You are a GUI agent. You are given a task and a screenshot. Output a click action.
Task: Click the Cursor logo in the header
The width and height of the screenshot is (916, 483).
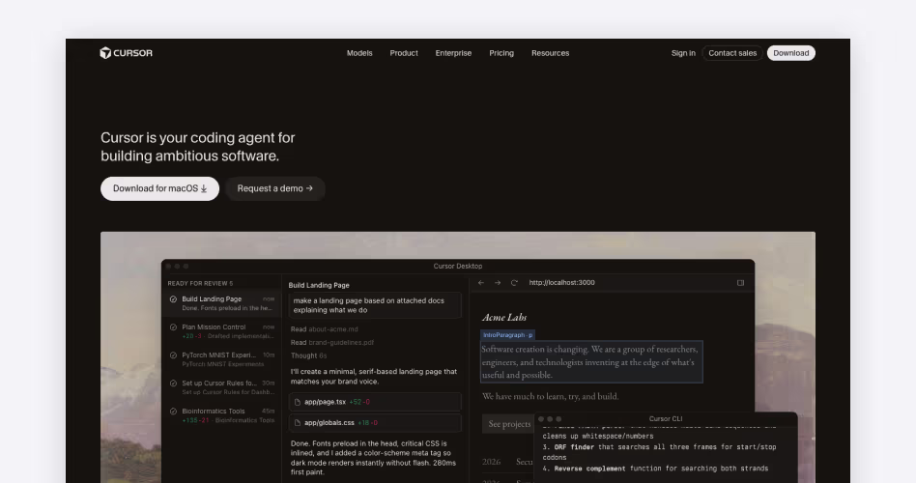coord(126,53)
